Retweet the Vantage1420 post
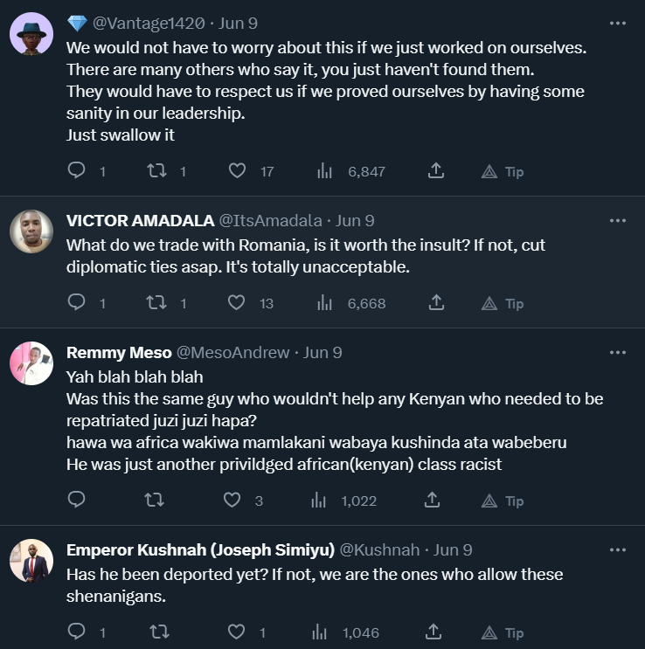This screenshot has width=645, height=649. 157,171
